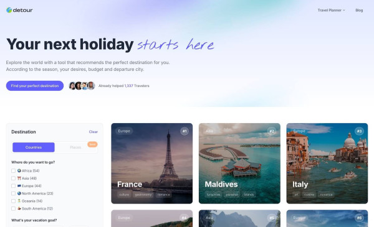Click the detour globe logo icon
The image size is (374, 227).
[9, 10]
